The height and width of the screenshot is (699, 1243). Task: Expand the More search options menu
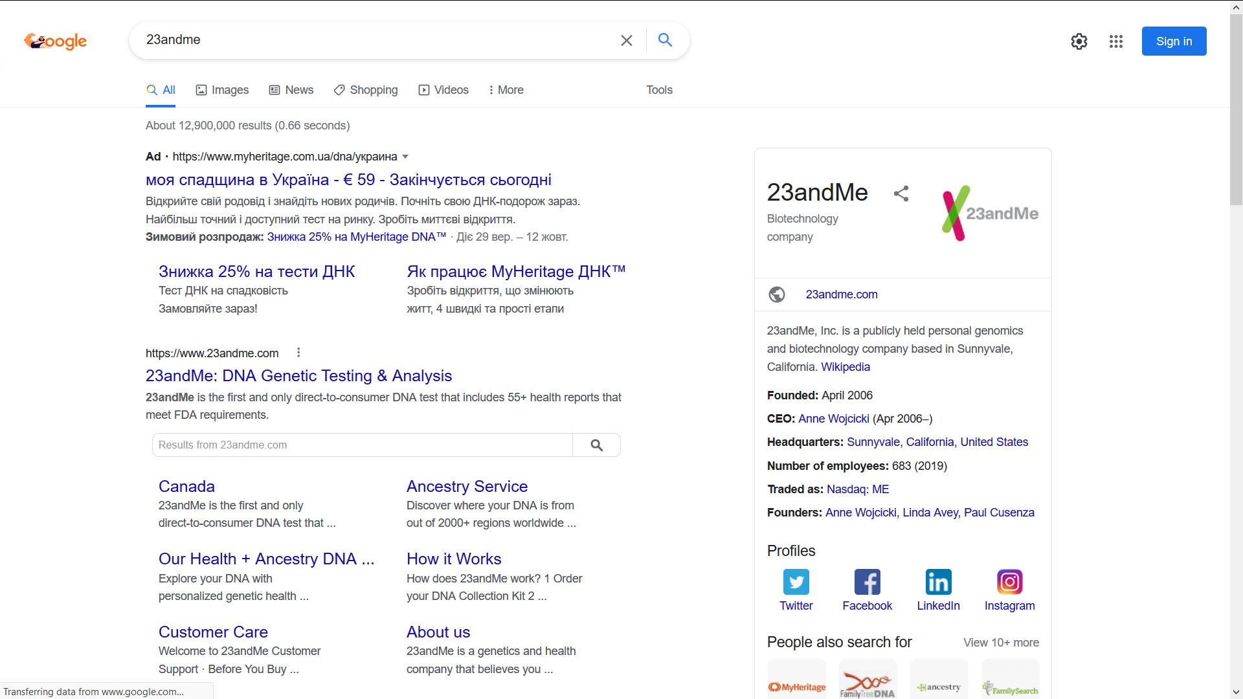click(506, 90)
